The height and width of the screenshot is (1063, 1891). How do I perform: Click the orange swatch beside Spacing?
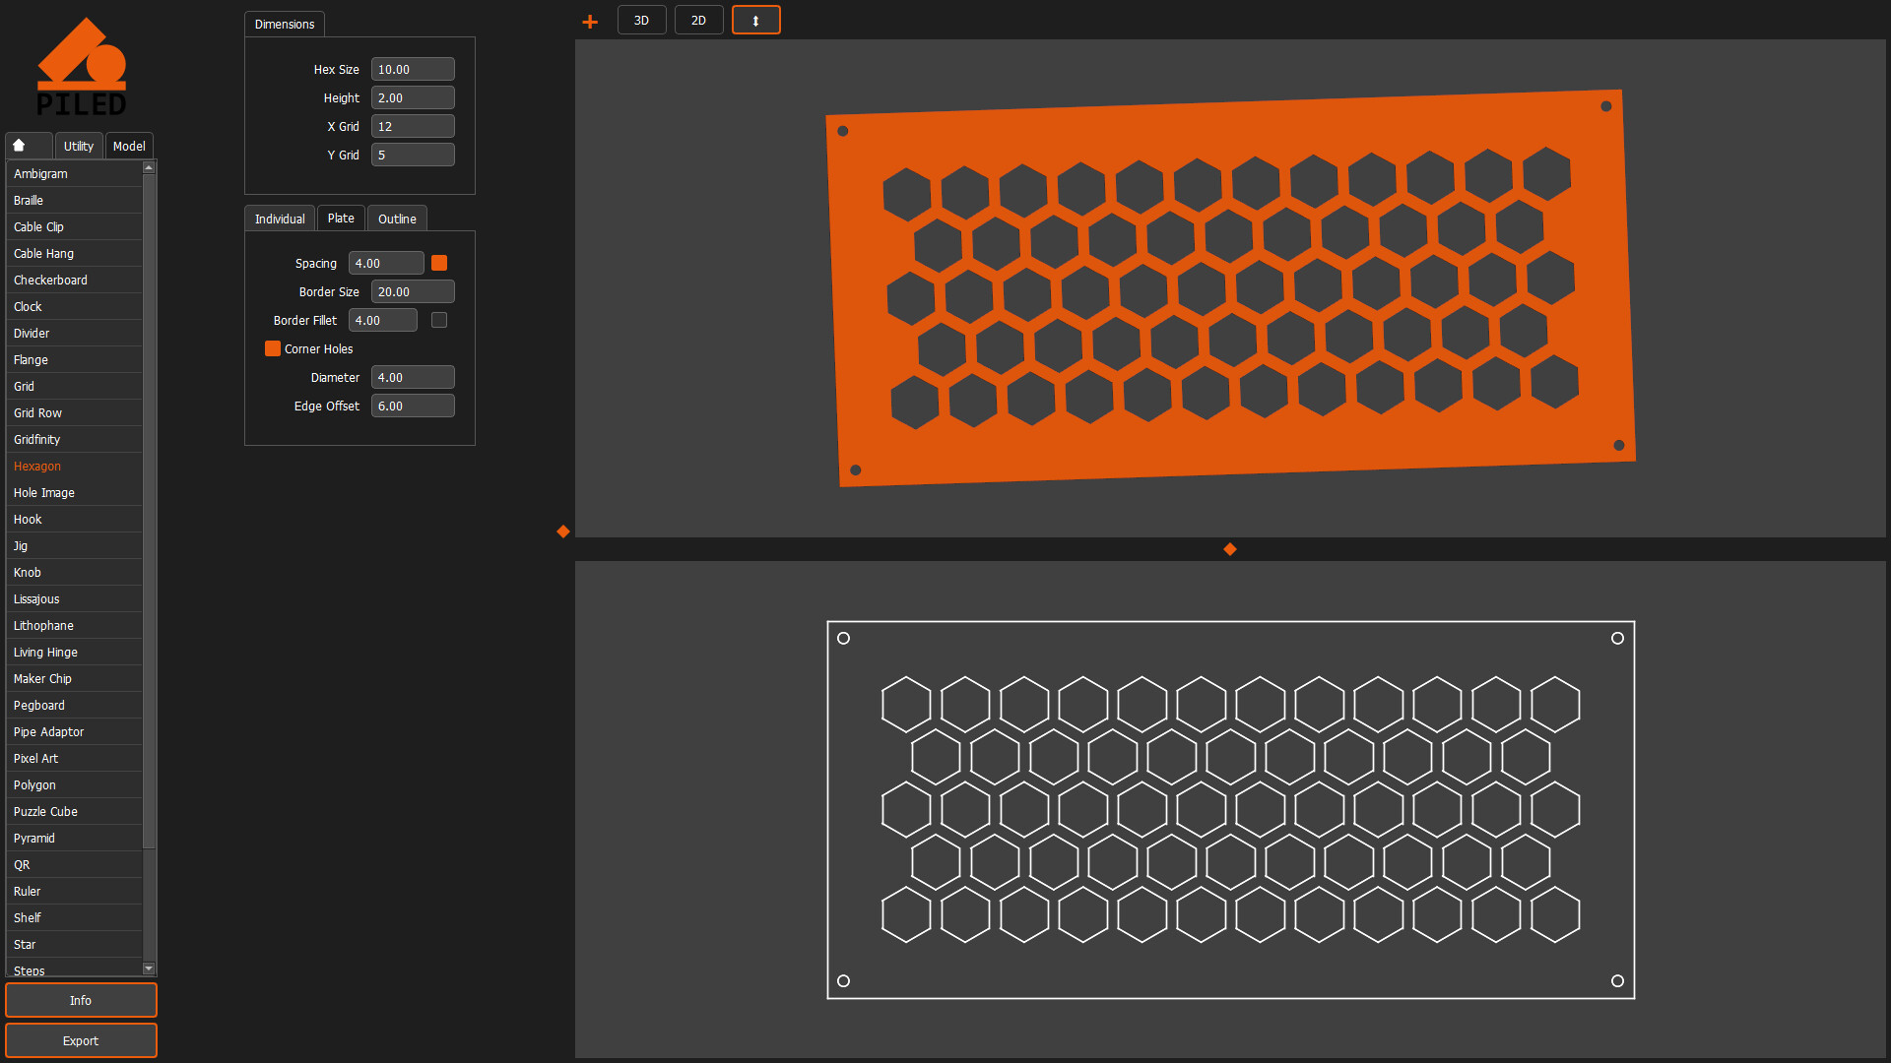tap(439, 263)
